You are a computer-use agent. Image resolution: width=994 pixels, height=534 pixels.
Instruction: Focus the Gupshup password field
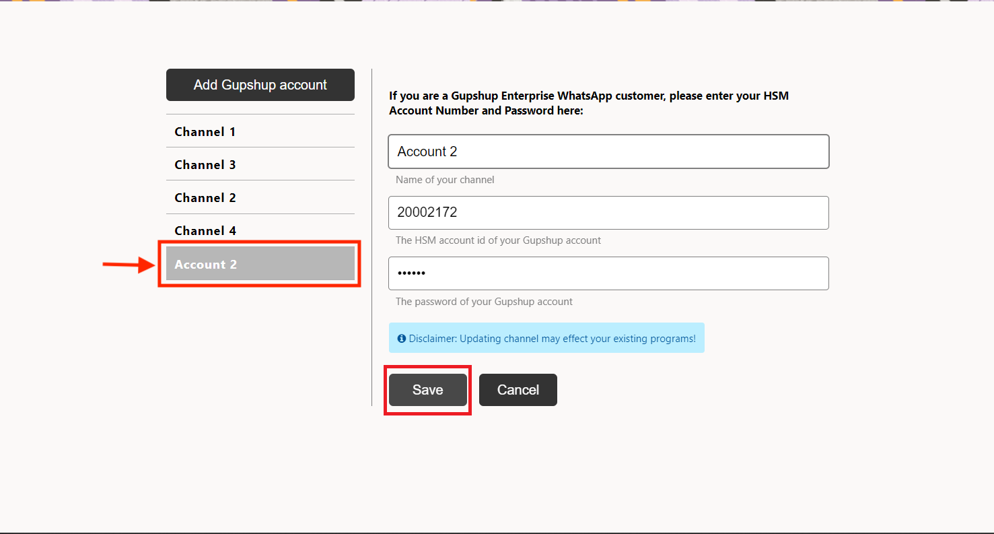coord(608,273)
